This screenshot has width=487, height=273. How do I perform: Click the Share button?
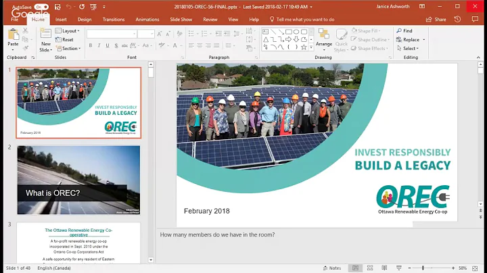(x=436, y=19)
